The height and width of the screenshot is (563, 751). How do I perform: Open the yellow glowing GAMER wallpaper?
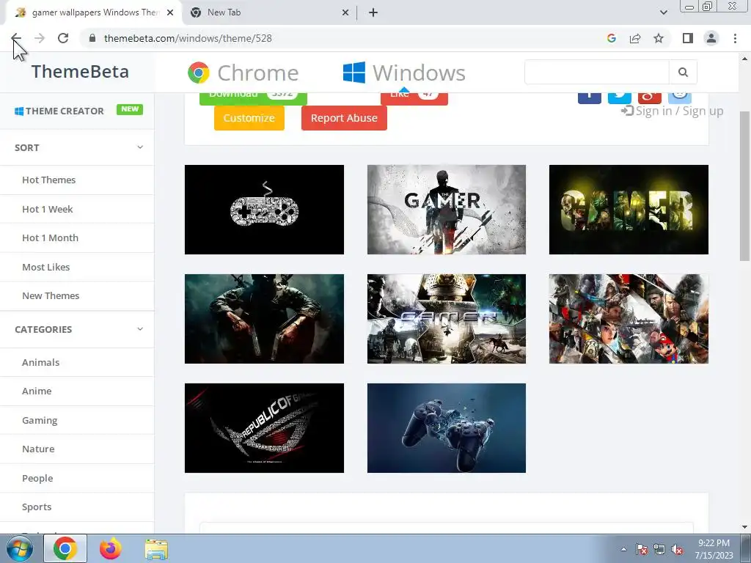click(x=629, y=210)
